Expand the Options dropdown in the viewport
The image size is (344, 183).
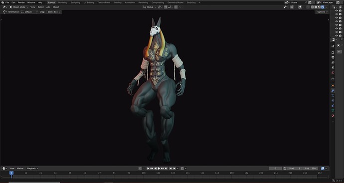pos(322,12)
